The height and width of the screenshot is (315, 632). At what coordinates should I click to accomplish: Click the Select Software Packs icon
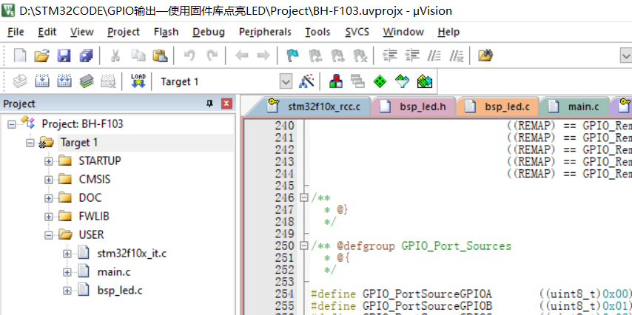(402, 81)
